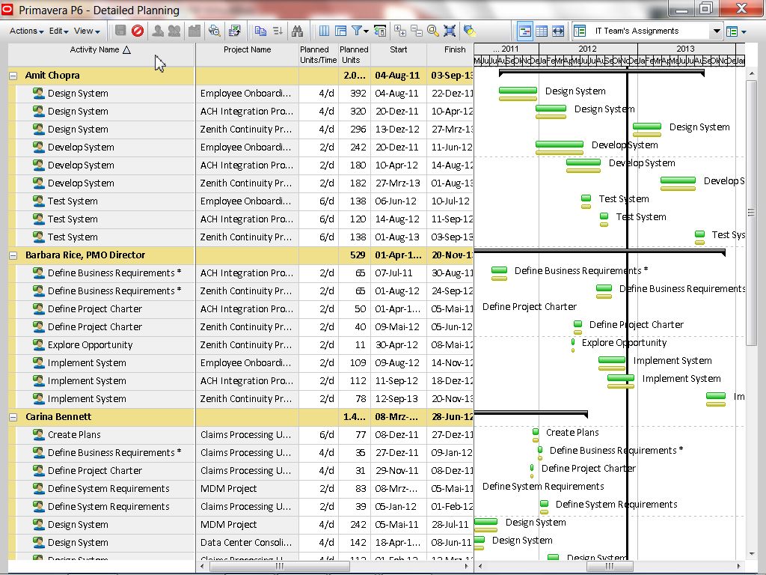Open Print Preview from the toolbar

click(x=214, y=31)
